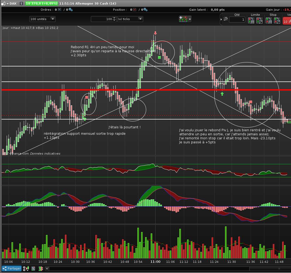Open the DAX instrument info icon

tap(21, 3)
